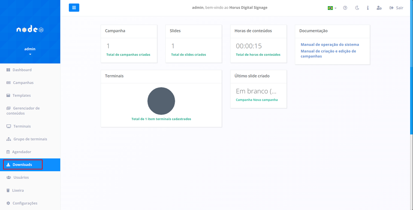Click the Templates sidebar icon

coord(9,95)
